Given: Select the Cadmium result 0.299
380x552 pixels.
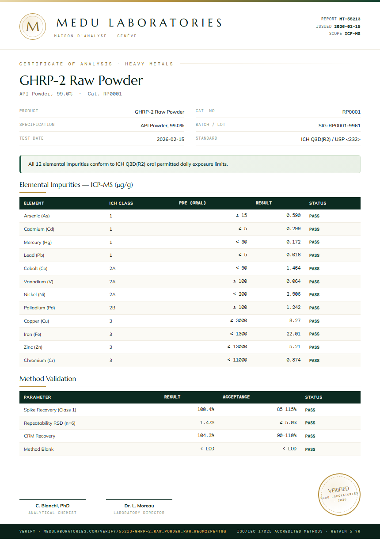Looking at the screenshot, I should coord(293,229).
